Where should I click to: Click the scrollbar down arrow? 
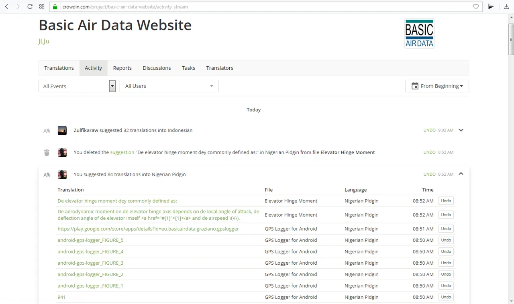point(511,300)
